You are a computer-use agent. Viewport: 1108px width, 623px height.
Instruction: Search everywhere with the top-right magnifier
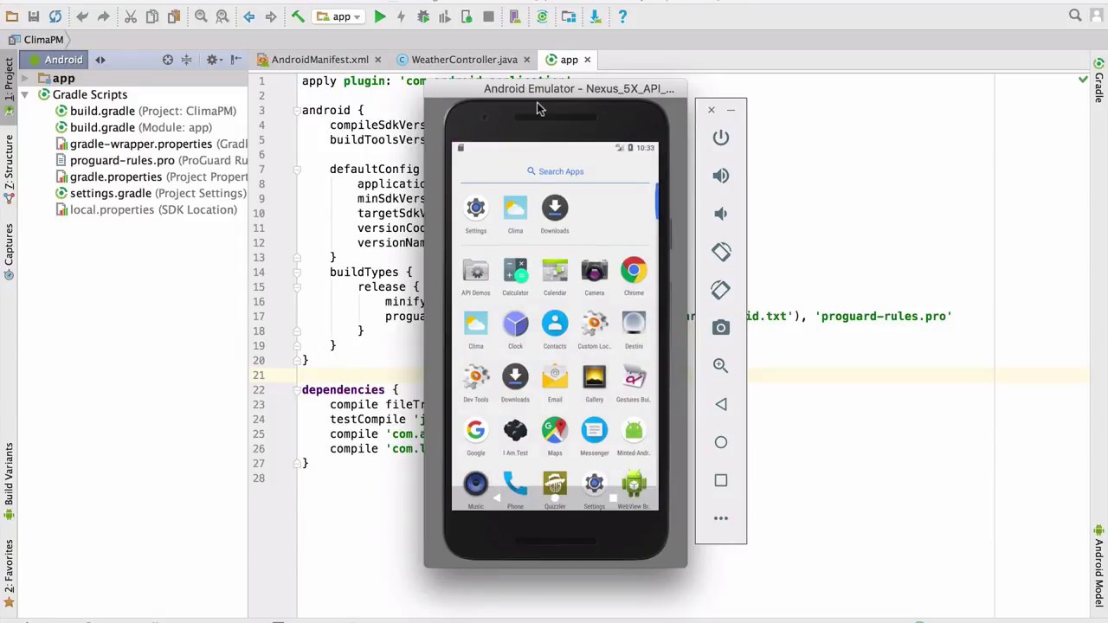pyautogui.click(x=1075, y=16)
